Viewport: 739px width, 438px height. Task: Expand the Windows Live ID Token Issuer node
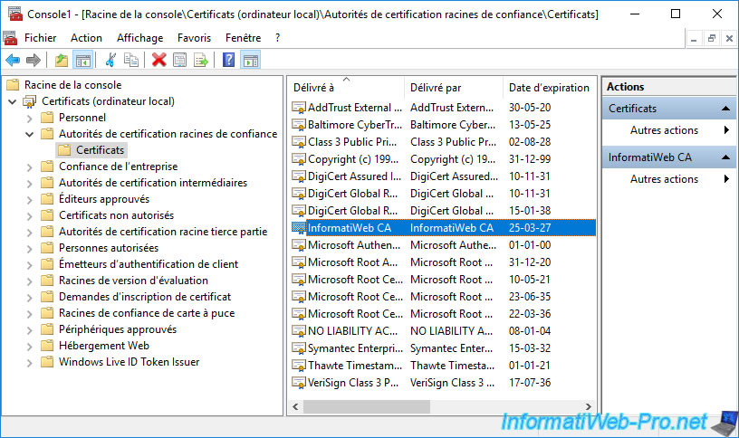point(30,363)
